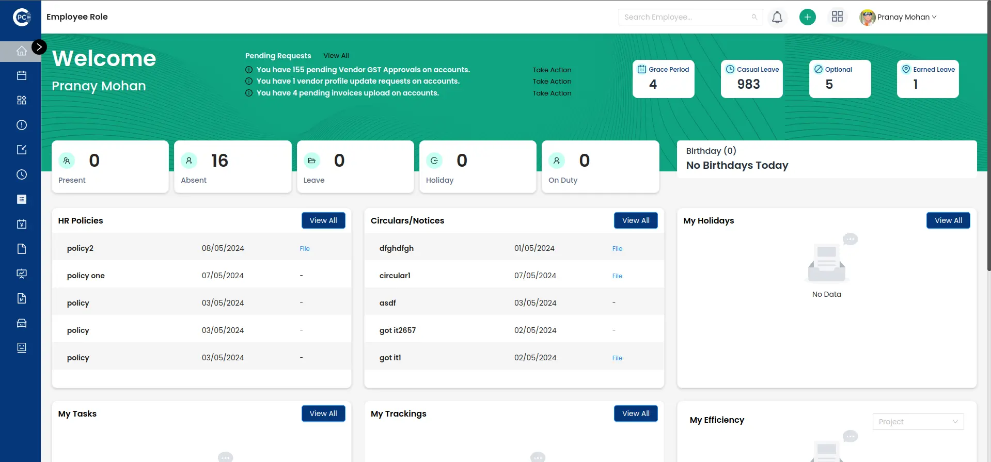Click View All beside Pending Requests
Screen dimensions: 991x462
336,56
